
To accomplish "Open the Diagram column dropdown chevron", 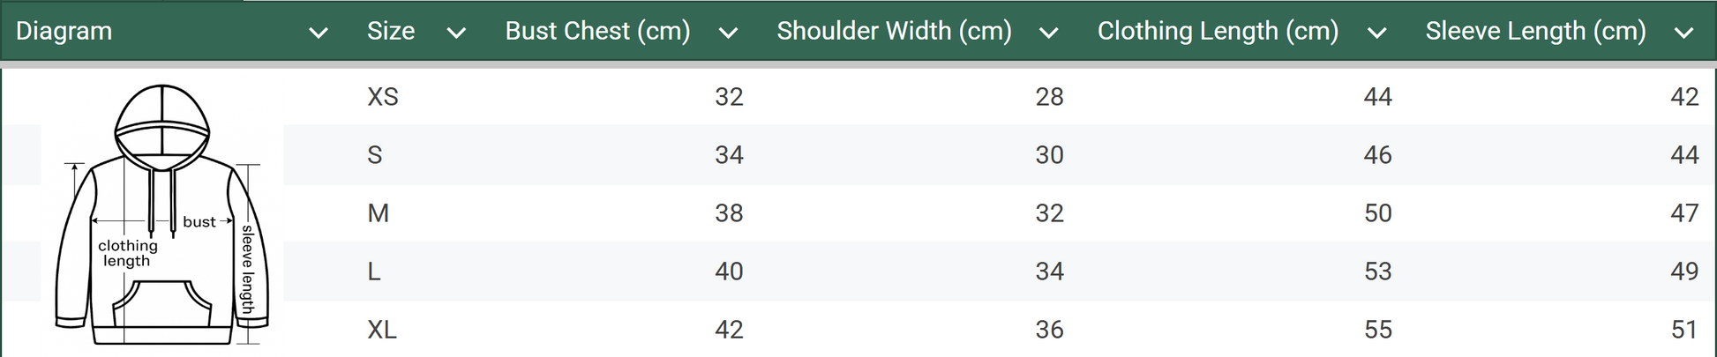I will 319,33.
